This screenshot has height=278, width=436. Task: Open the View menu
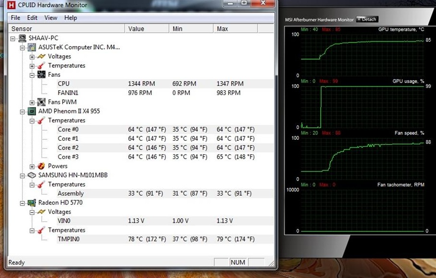[50, 18]
